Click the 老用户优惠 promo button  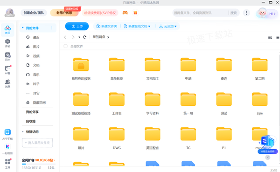(x=64, y=13)
